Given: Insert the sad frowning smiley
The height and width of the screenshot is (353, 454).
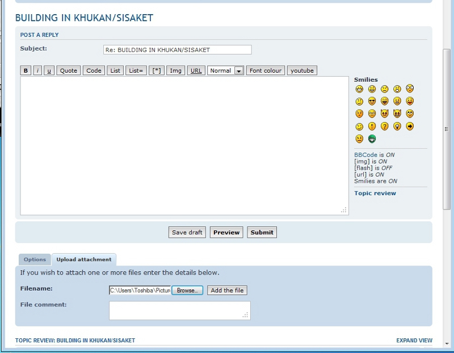Looking at the screenshot, I should [x=384, y=89].
